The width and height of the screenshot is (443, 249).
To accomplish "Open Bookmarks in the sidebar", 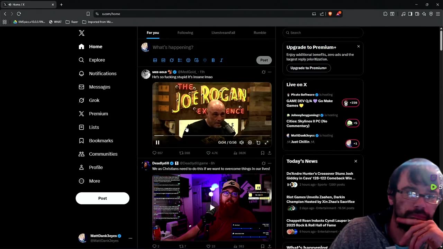I will coord(96,140).
